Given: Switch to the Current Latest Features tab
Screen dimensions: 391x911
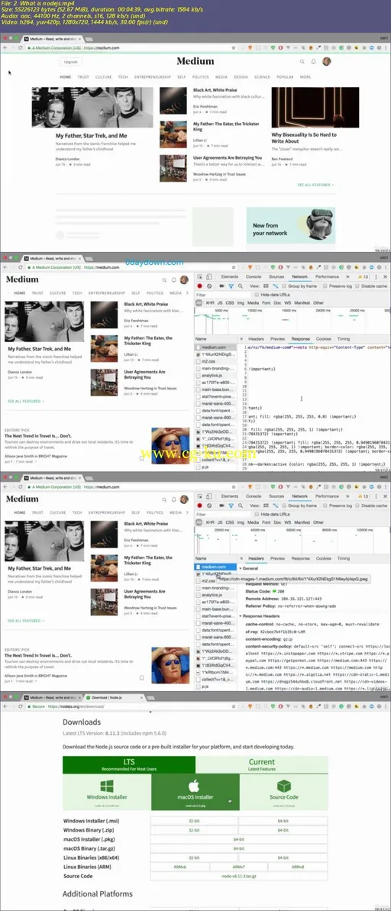Looking at the screenshot, I should click(x=261, y=764).
